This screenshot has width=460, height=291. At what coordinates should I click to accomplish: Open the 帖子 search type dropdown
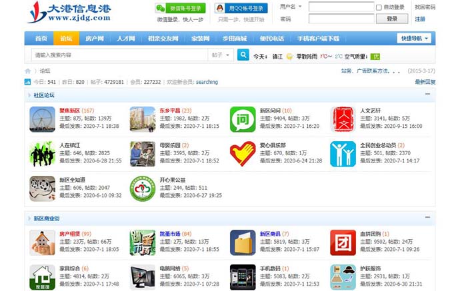pos(221,55)
